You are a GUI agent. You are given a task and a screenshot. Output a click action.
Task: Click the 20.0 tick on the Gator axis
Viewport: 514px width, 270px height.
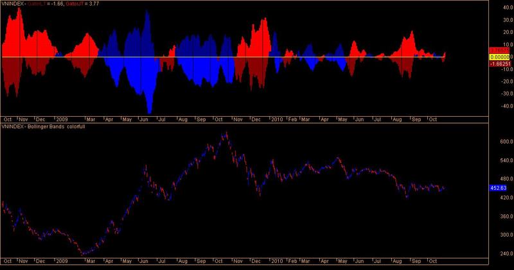point(508,32)
